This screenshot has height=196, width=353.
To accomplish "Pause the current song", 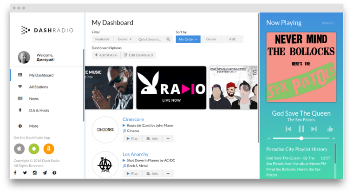I will tap(301, 129).
